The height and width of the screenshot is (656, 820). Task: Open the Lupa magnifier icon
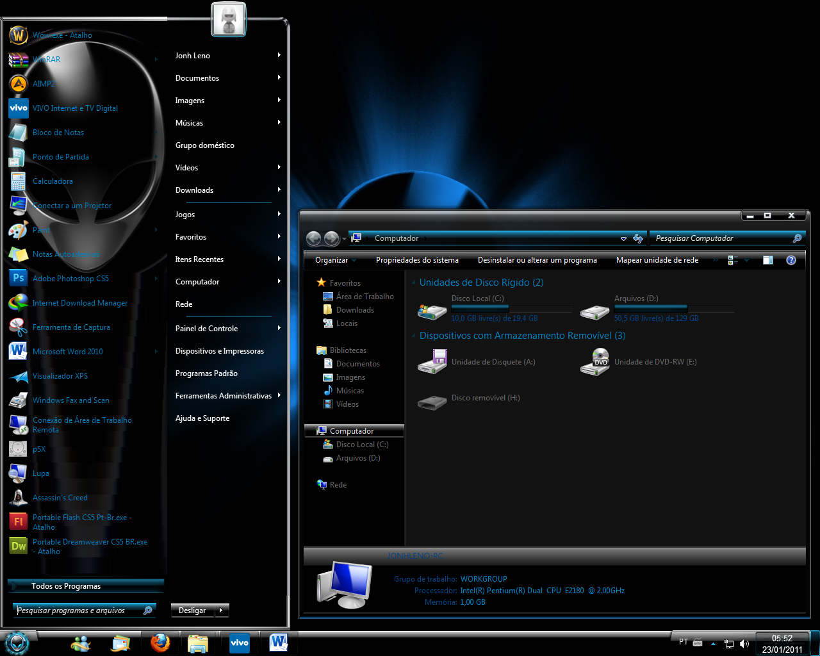(x=18, y=473)
